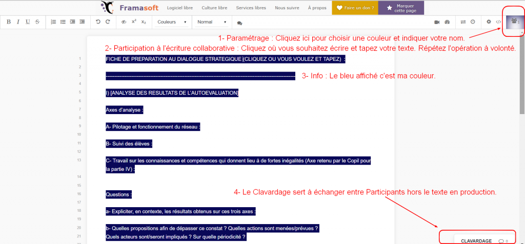Expand the Normal style dropdown
The image size is (525, 244).
pos(212,22)
